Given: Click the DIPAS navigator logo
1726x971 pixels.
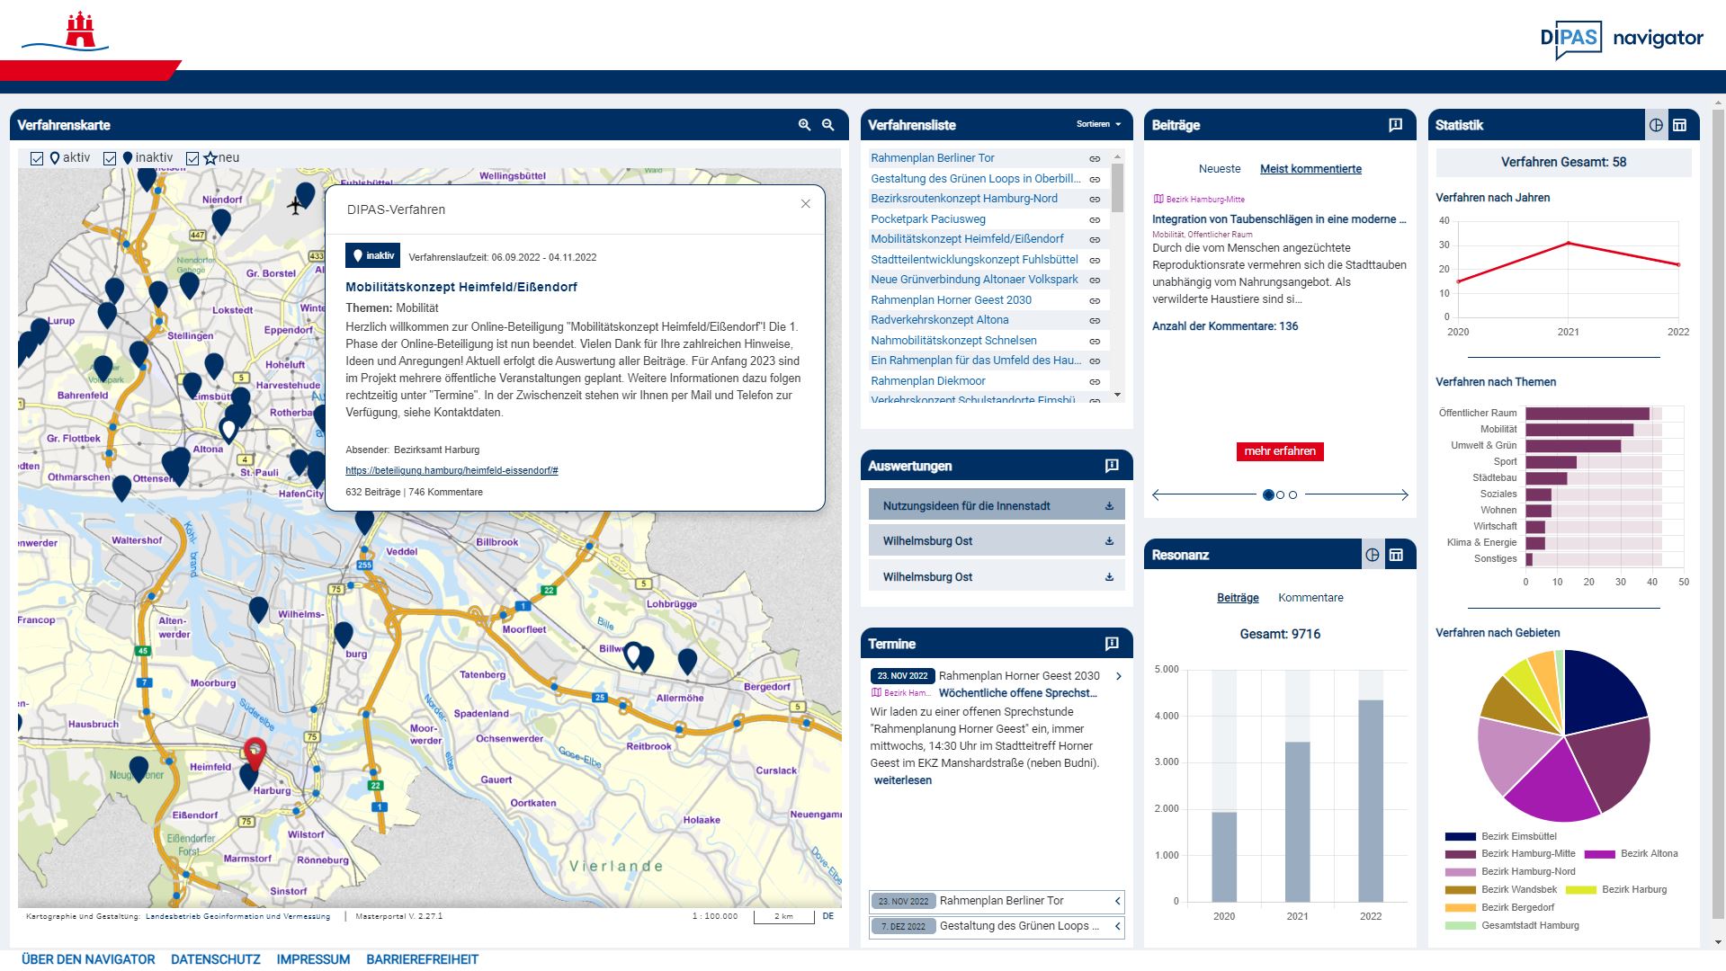Looking at the screenshot, I should [1622, 40].
